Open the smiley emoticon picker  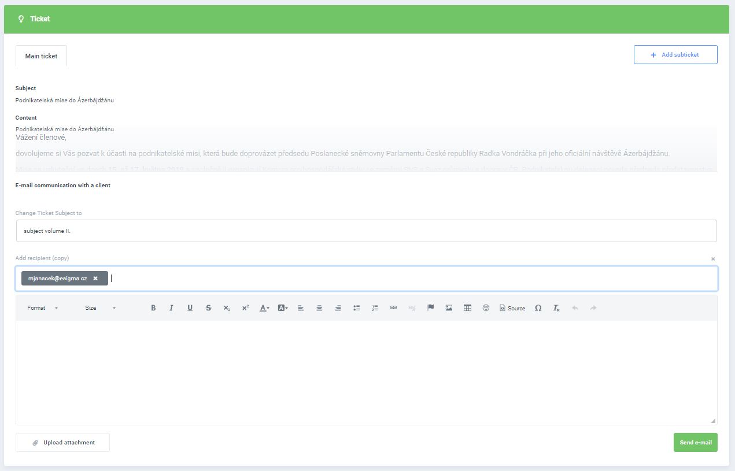coord(486,308)
